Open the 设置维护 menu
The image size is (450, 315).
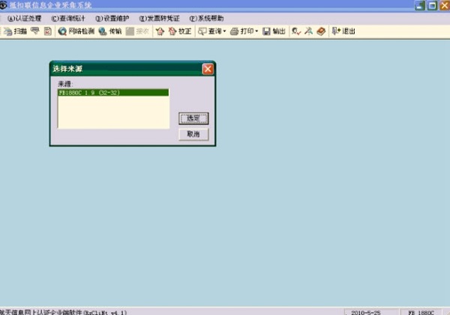[x=112, y=19]
